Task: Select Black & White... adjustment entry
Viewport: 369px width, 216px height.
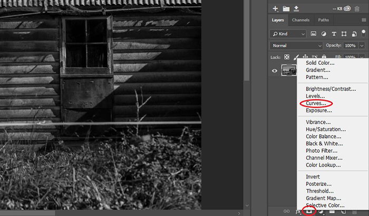Action: (x=324, y=143)
